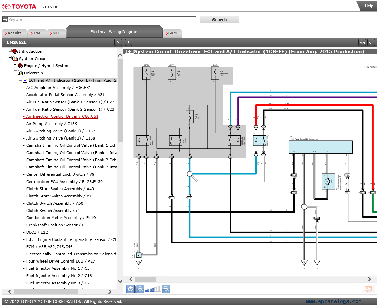379x307 pixels.
Task: Select the Drivetrain tree item
Action: [x=33, y=73]
